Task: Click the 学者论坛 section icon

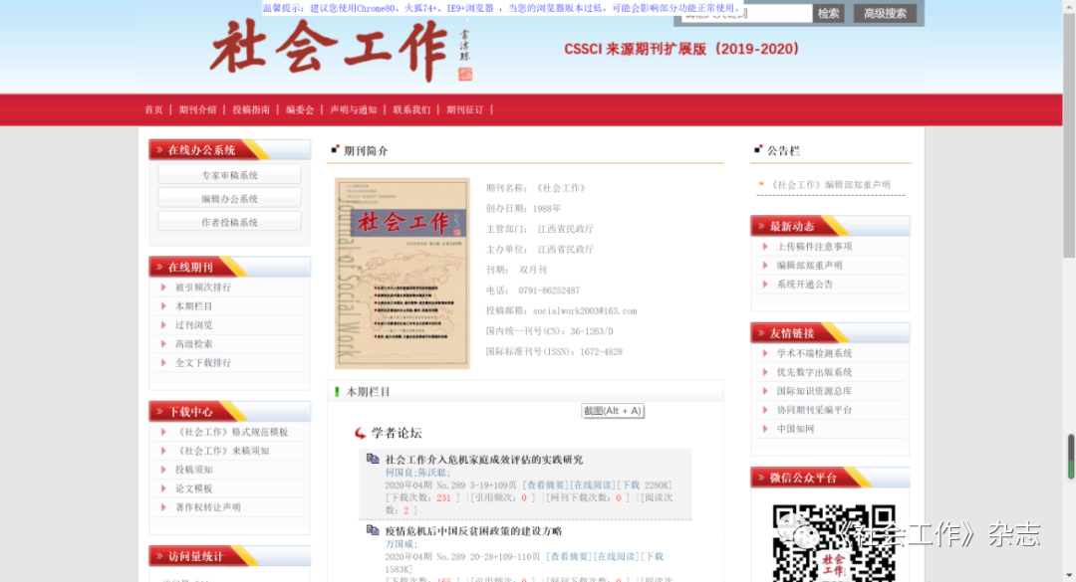Action: pyautogui.click(x=361, y=433)
